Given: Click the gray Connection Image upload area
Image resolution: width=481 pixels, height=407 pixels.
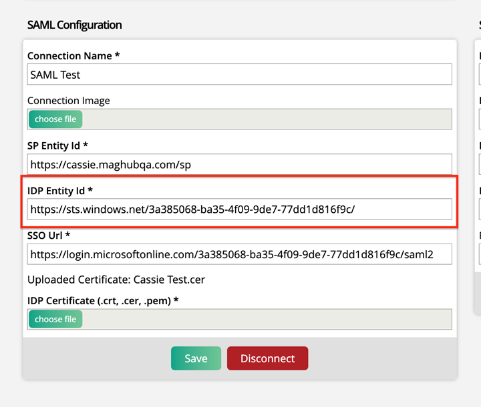Looking at the screenshot, I should pos(267,119).
